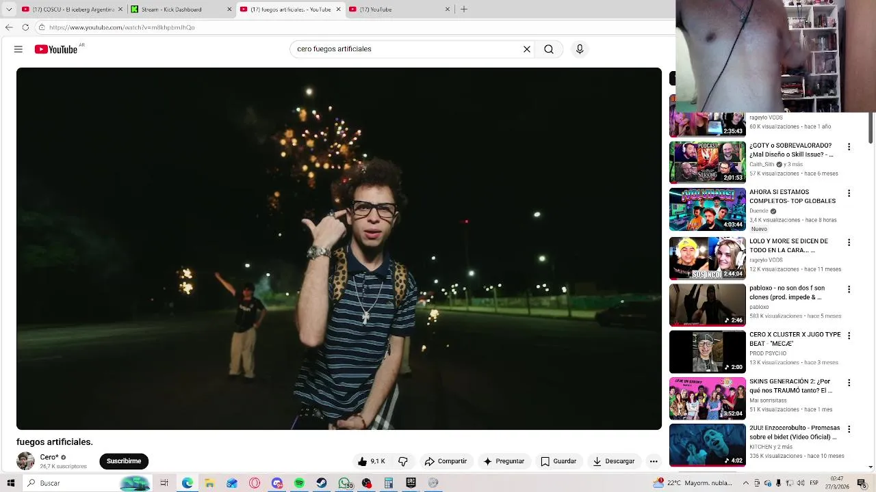Open options for '2UU! Enzocerobulto' video

pos(849,430)
